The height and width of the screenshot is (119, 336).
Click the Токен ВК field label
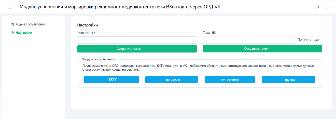coord(209,33)
